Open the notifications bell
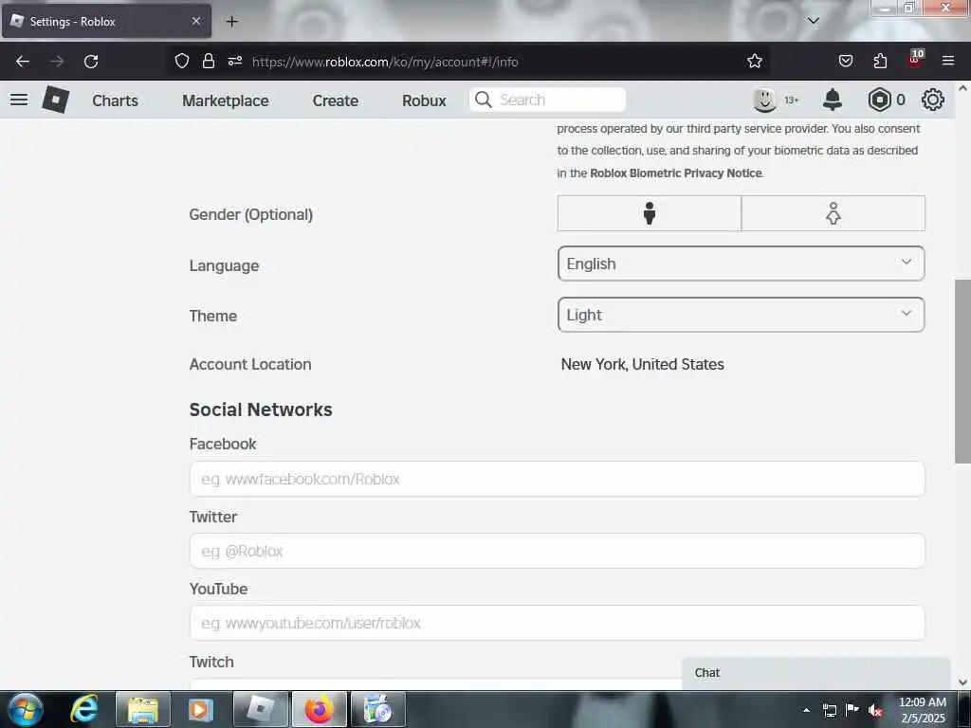This screenshot has height=728, width=971. [833, 100]
